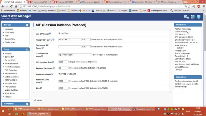Collapse the Advanced menu section
206x116 pixels.
pyautogui.click(x=27, y=104)
